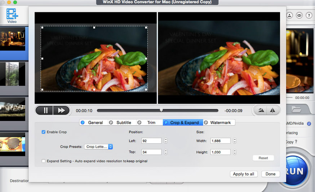
Task: Enable the Expand Setting checkbox
Action: pos(43,161)
